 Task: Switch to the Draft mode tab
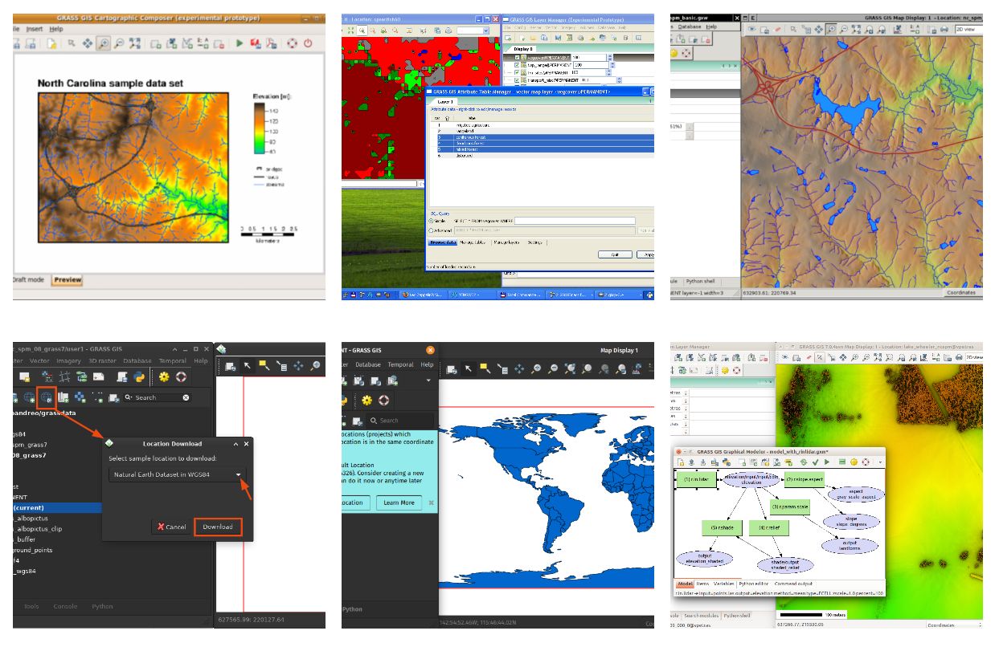tap(28, 279)
